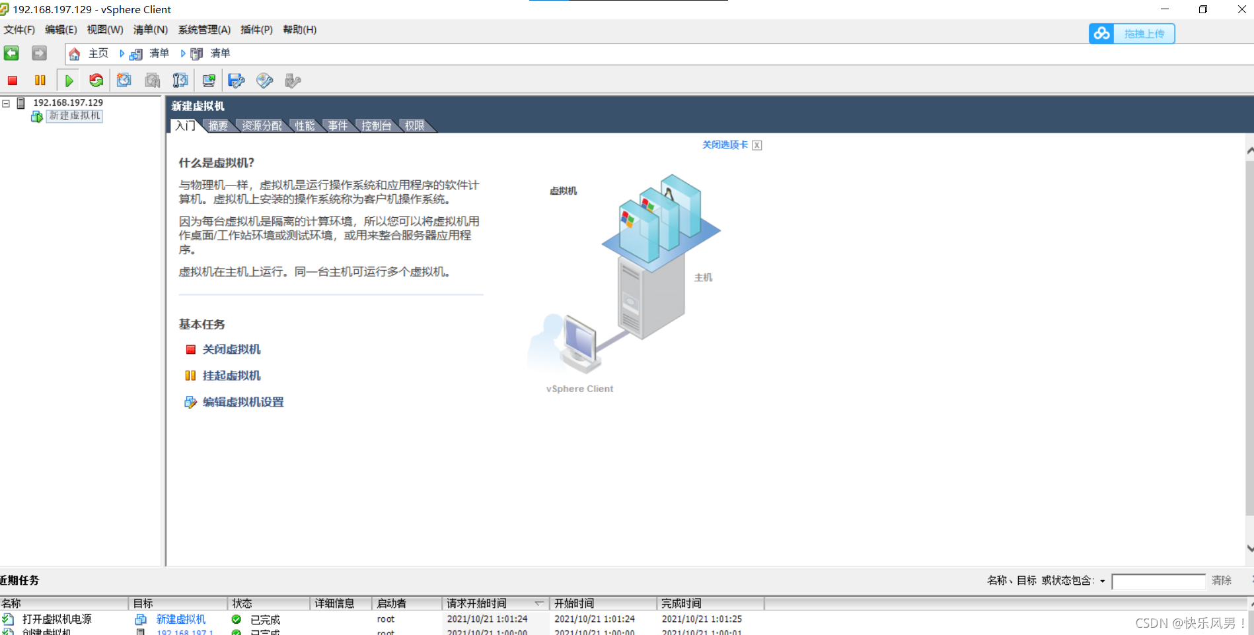Switch to the 性能 tab

click(x=305, y=125)
